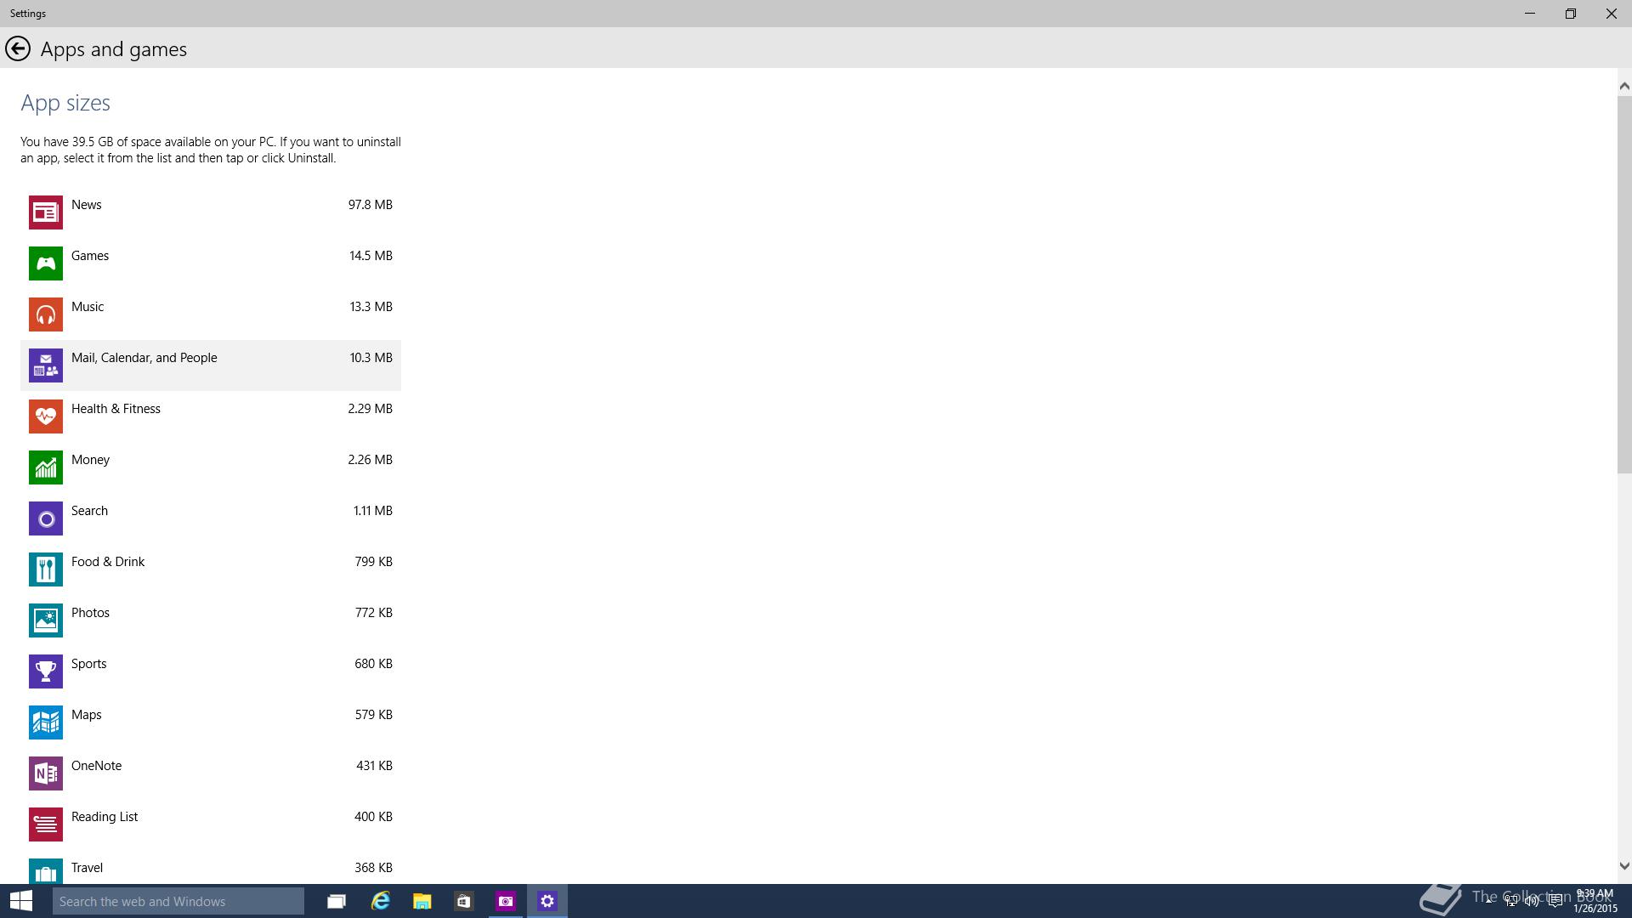Select the Maps app icon
This screenshot has height=918, width=1632.
[46, 722]
